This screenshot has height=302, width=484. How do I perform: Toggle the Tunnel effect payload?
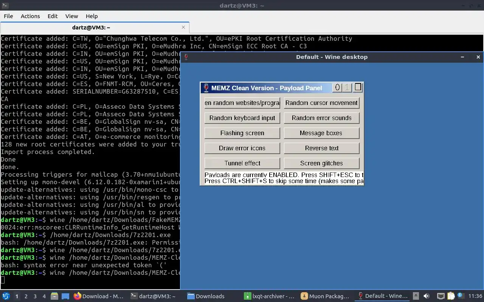click(242, 163)
